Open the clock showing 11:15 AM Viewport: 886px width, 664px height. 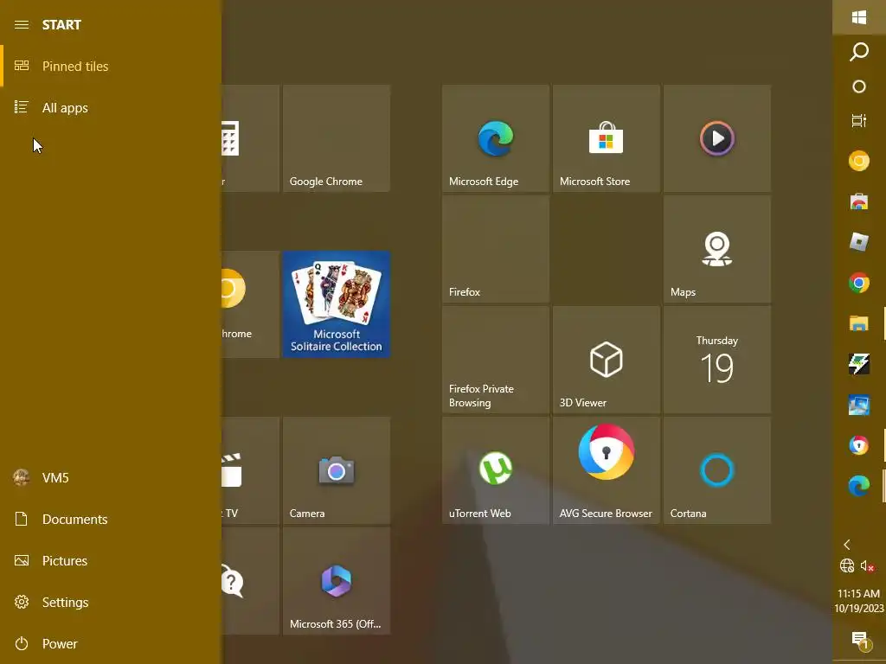(859, 601)
